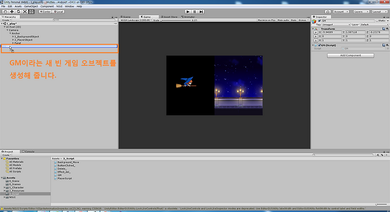Open the Cloud services icon
390x212 pixels.
pos(328,12)
